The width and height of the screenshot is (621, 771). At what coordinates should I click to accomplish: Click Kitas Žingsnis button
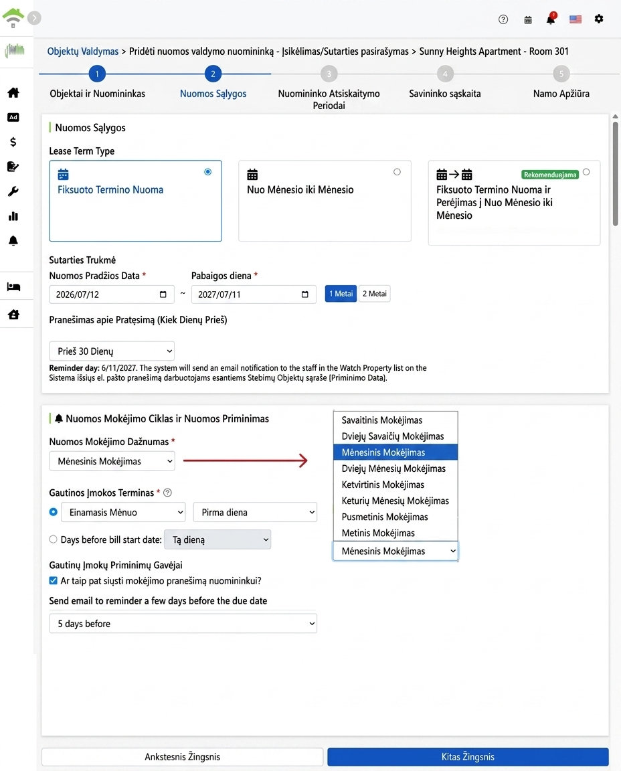[x=468, y=757]
